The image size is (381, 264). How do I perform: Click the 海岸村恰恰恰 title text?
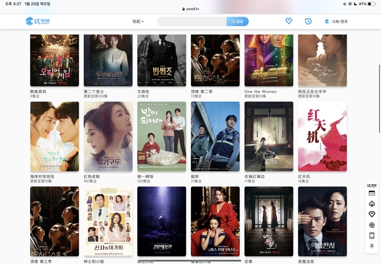(42, 177)
